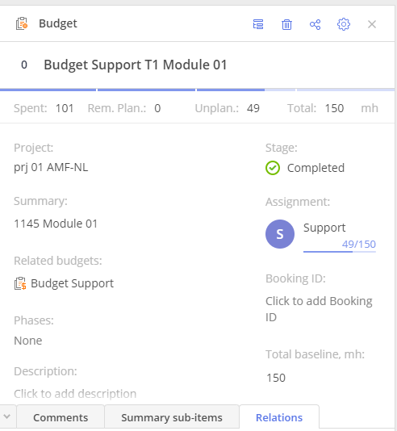Close the Budget panel

coord(372,24)
